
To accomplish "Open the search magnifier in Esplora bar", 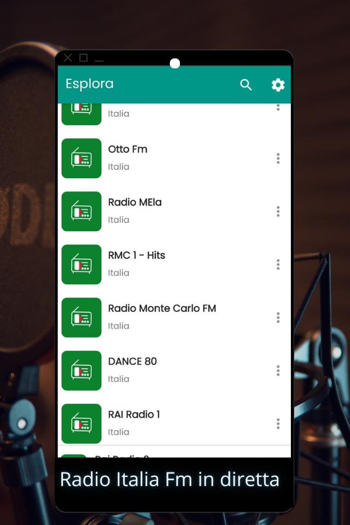I will (x=246, y=85).
